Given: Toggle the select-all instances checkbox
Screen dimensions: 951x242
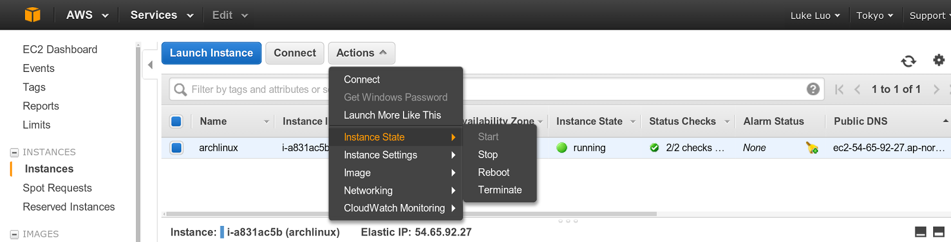Looking at the screenshot, I should pos(177,121).
